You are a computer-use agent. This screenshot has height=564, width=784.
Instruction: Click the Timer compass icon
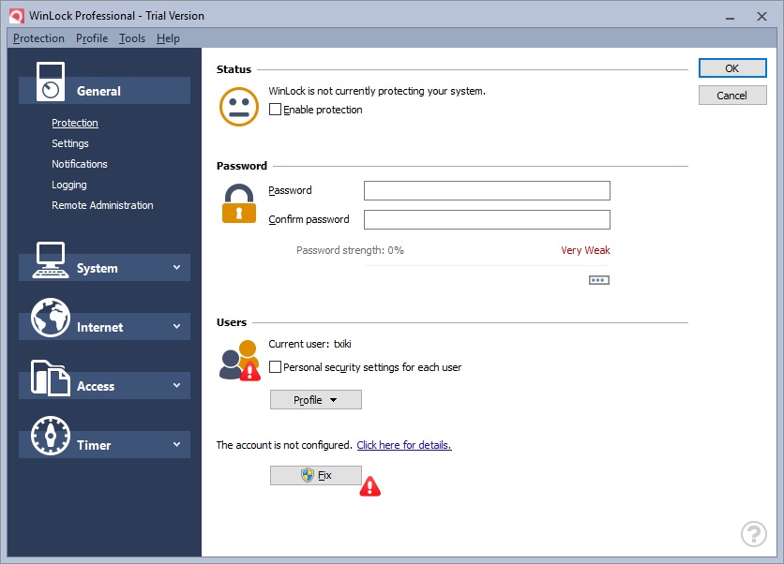point(51,436)
